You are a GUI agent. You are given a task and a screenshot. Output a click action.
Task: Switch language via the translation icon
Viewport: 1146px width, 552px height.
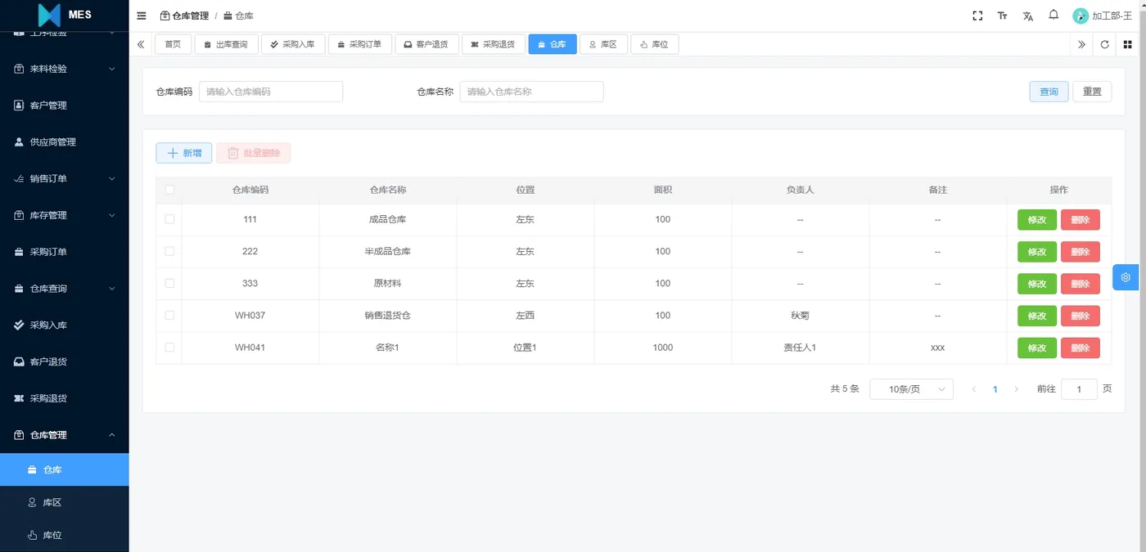pos(1028,15)
